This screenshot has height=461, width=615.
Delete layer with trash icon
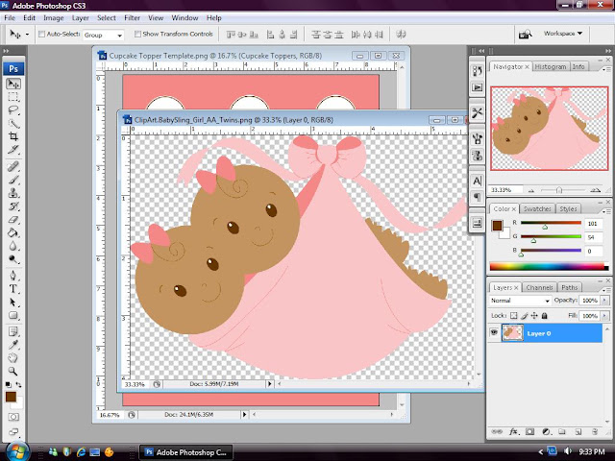pos(595,431)
